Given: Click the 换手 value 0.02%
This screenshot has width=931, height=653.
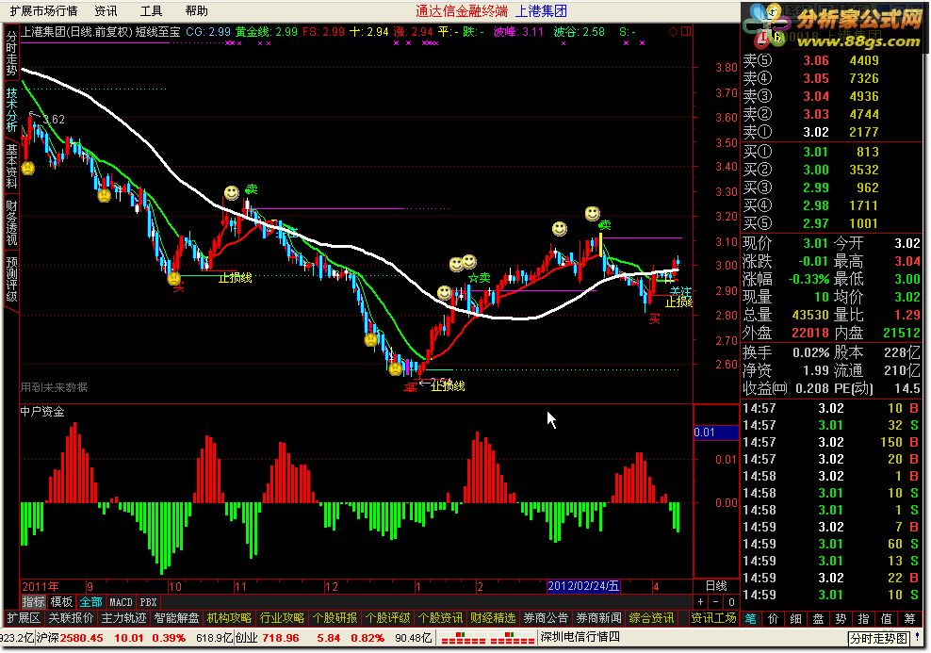Looking at the screenshot, I should pyautogui.click(x=811, y=352).
